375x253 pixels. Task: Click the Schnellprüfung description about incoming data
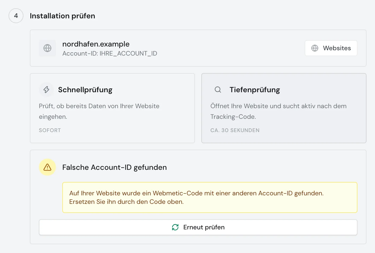99,111
